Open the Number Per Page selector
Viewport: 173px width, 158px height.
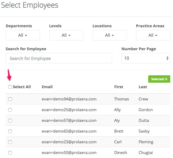145,58
